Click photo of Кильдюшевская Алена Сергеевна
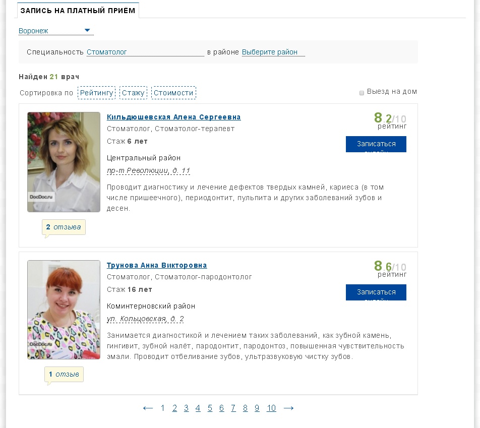 (64, 162)
